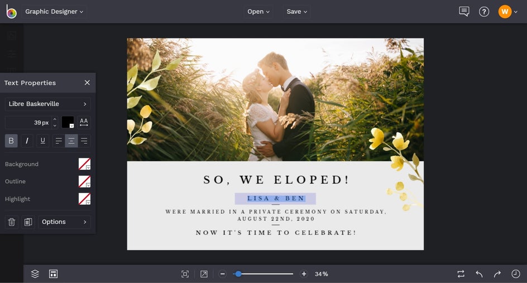This screenshot has width=527, height=283.
Task: Open the Open menu
Action: 258,11
